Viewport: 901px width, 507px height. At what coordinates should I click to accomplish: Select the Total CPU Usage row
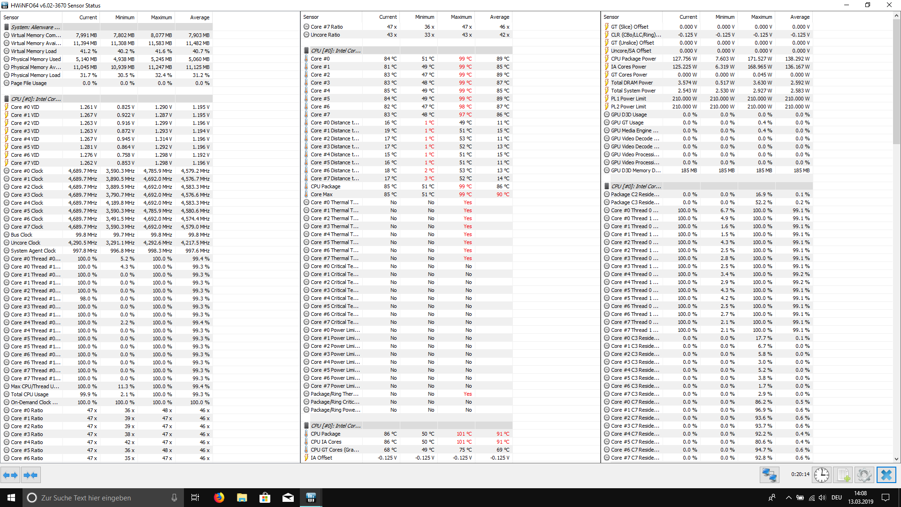(107, 394)
